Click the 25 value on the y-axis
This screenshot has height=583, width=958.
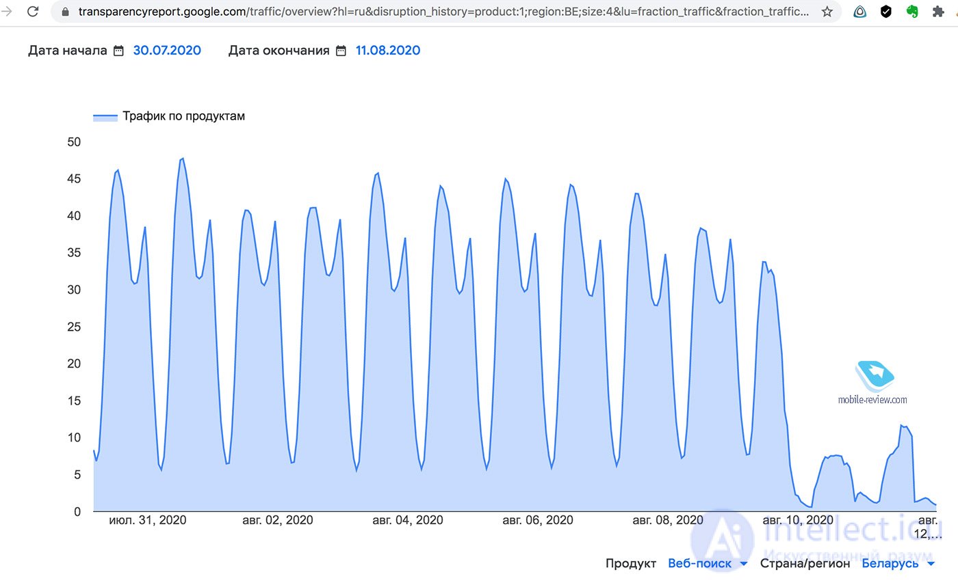[73, 327]
